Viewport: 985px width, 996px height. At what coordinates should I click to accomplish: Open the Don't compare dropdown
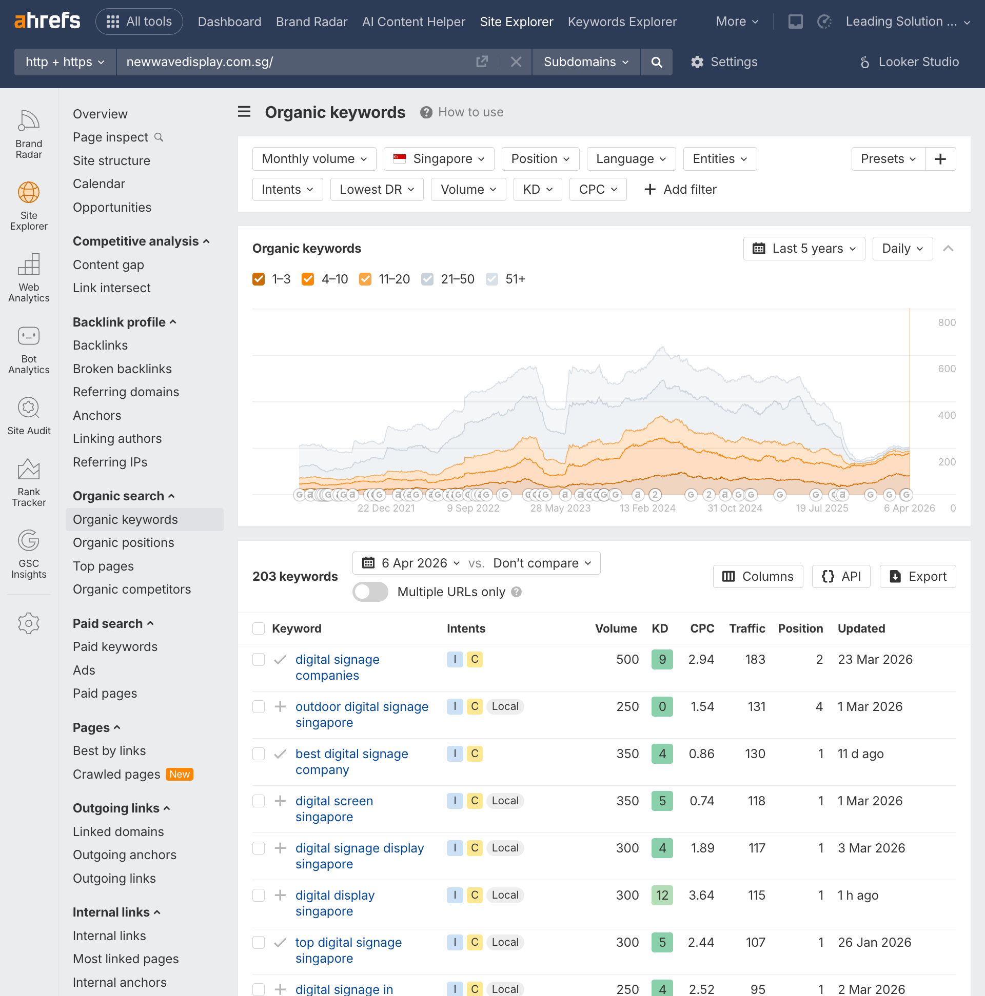[542, 563]
